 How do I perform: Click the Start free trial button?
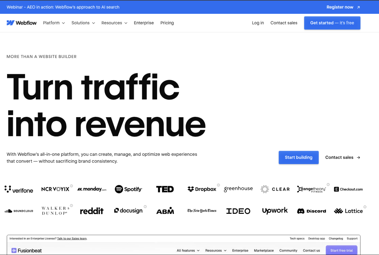342,250
